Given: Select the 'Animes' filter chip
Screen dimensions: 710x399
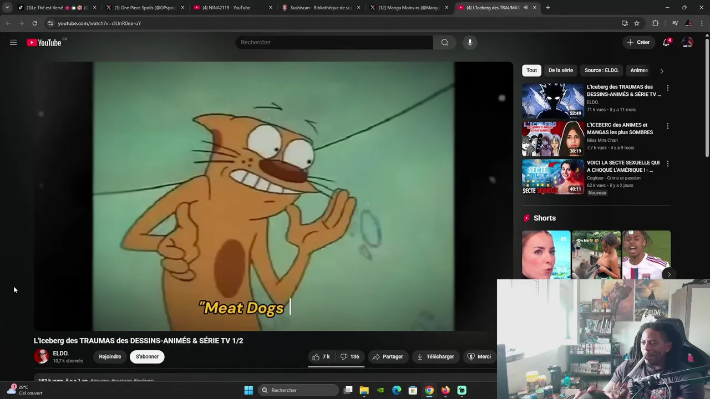Looking at the screenshot, I should click(x=639, y=70).
